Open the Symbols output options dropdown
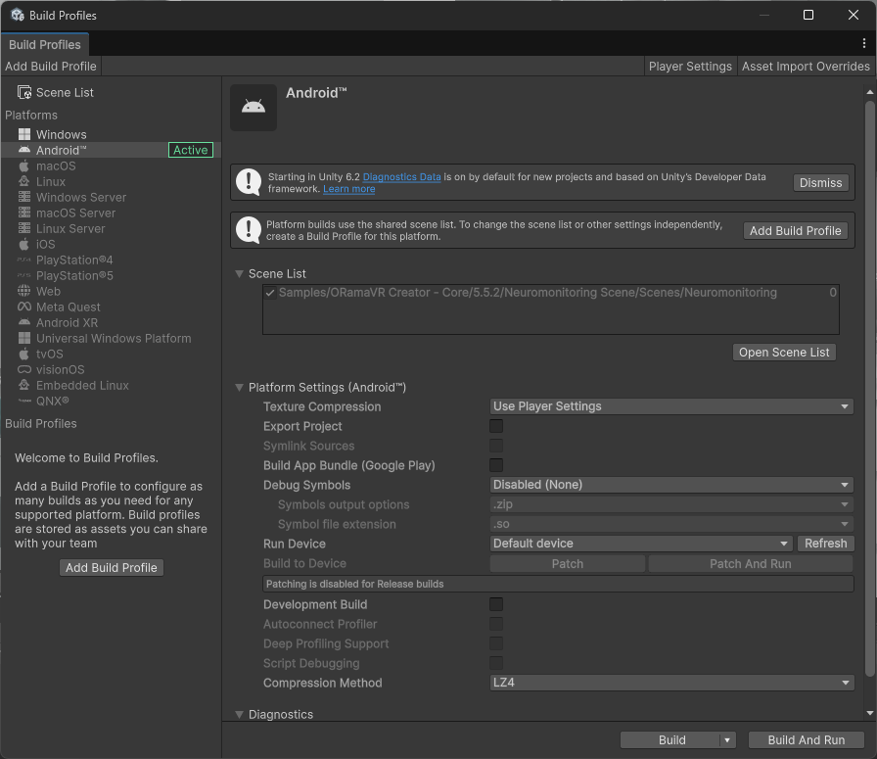The height and width of the screenshot is (759, 877). (x=671, y=504)
